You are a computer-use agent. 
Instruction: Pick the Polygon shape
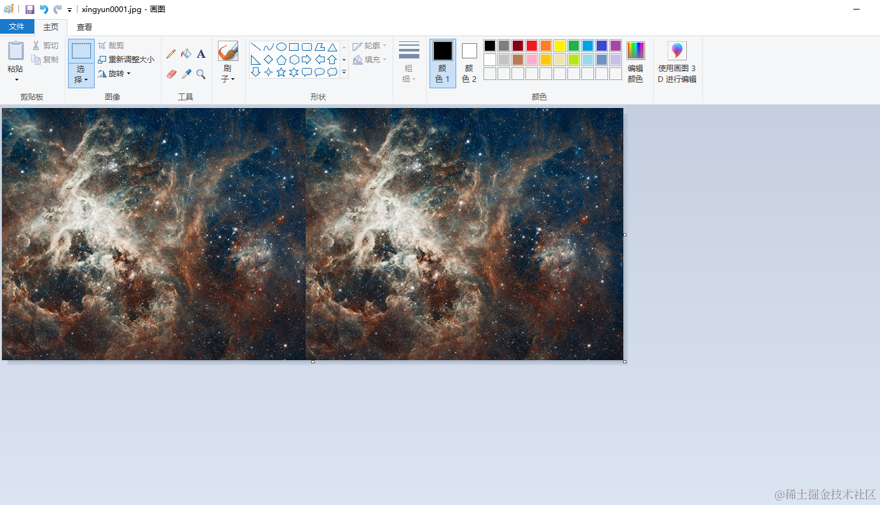(x=319, y=47)
